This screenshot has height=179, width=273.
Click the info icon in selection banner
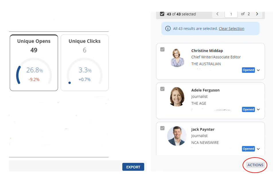(x=168, y=29)
